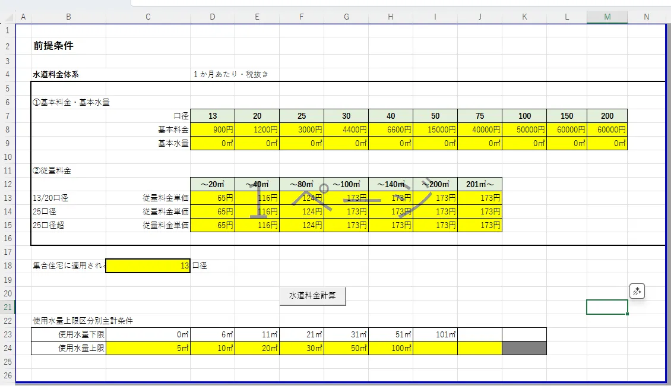Select column D header
This screenshot has height=392, width=671.
click(213, 17)
